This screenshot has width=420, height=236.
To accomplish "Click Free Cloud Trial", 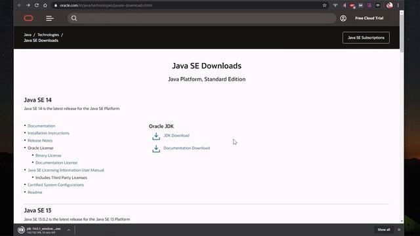I will pos(369,18).
